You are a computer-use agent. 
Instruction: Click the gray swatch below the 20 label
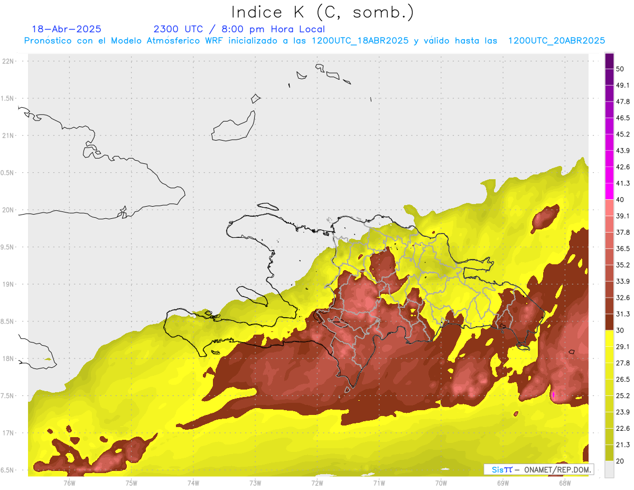[609, 469]
